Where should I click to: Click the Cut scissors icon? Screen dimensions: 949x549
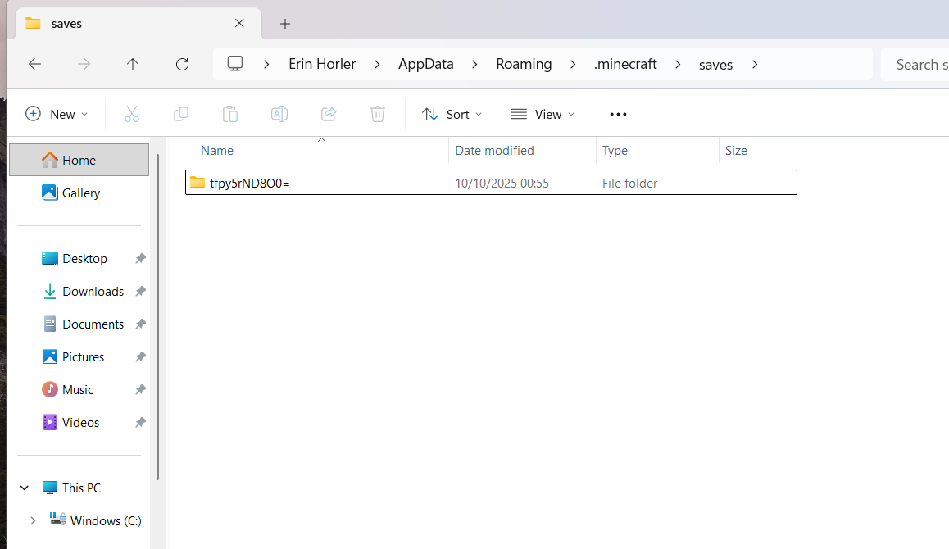[x=132, y=114]
